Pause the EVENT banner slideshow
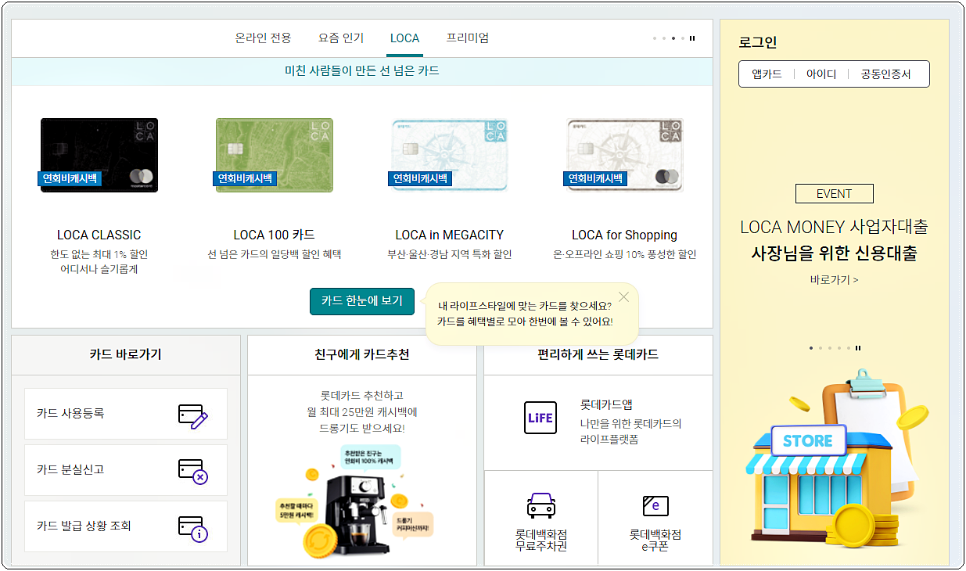 click(x=858, y=348)
